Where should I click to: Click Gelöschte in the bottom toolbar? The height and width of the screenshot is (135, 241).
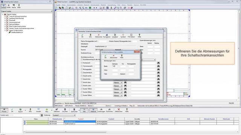(x=74, y=110)
